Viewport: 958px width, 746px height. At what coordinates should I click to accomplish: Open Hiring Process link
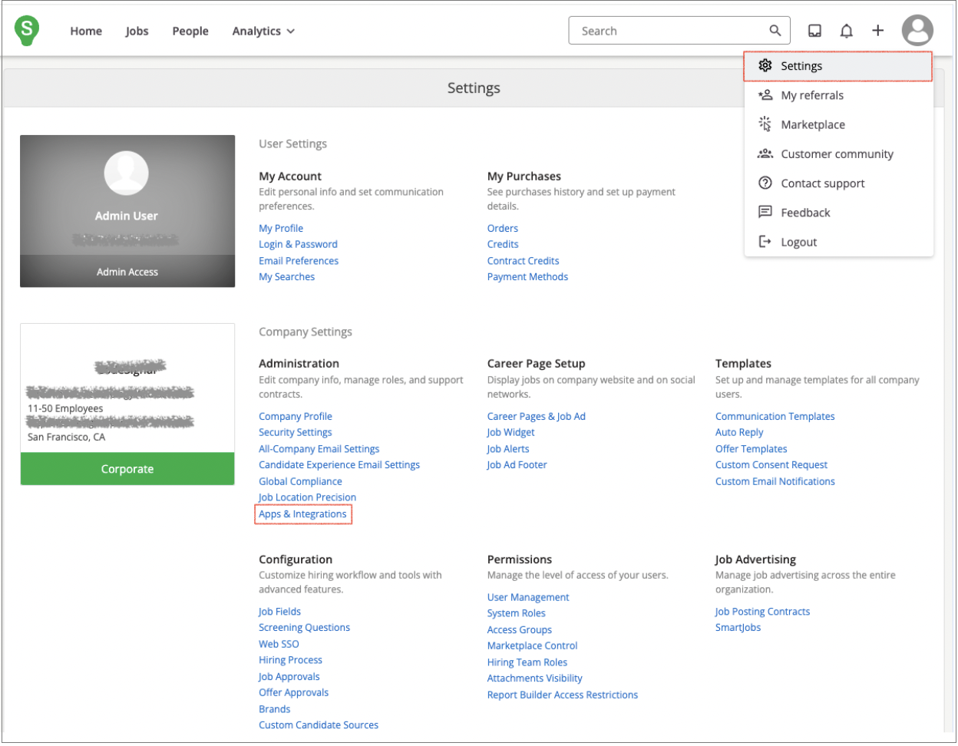coord(290,661)
